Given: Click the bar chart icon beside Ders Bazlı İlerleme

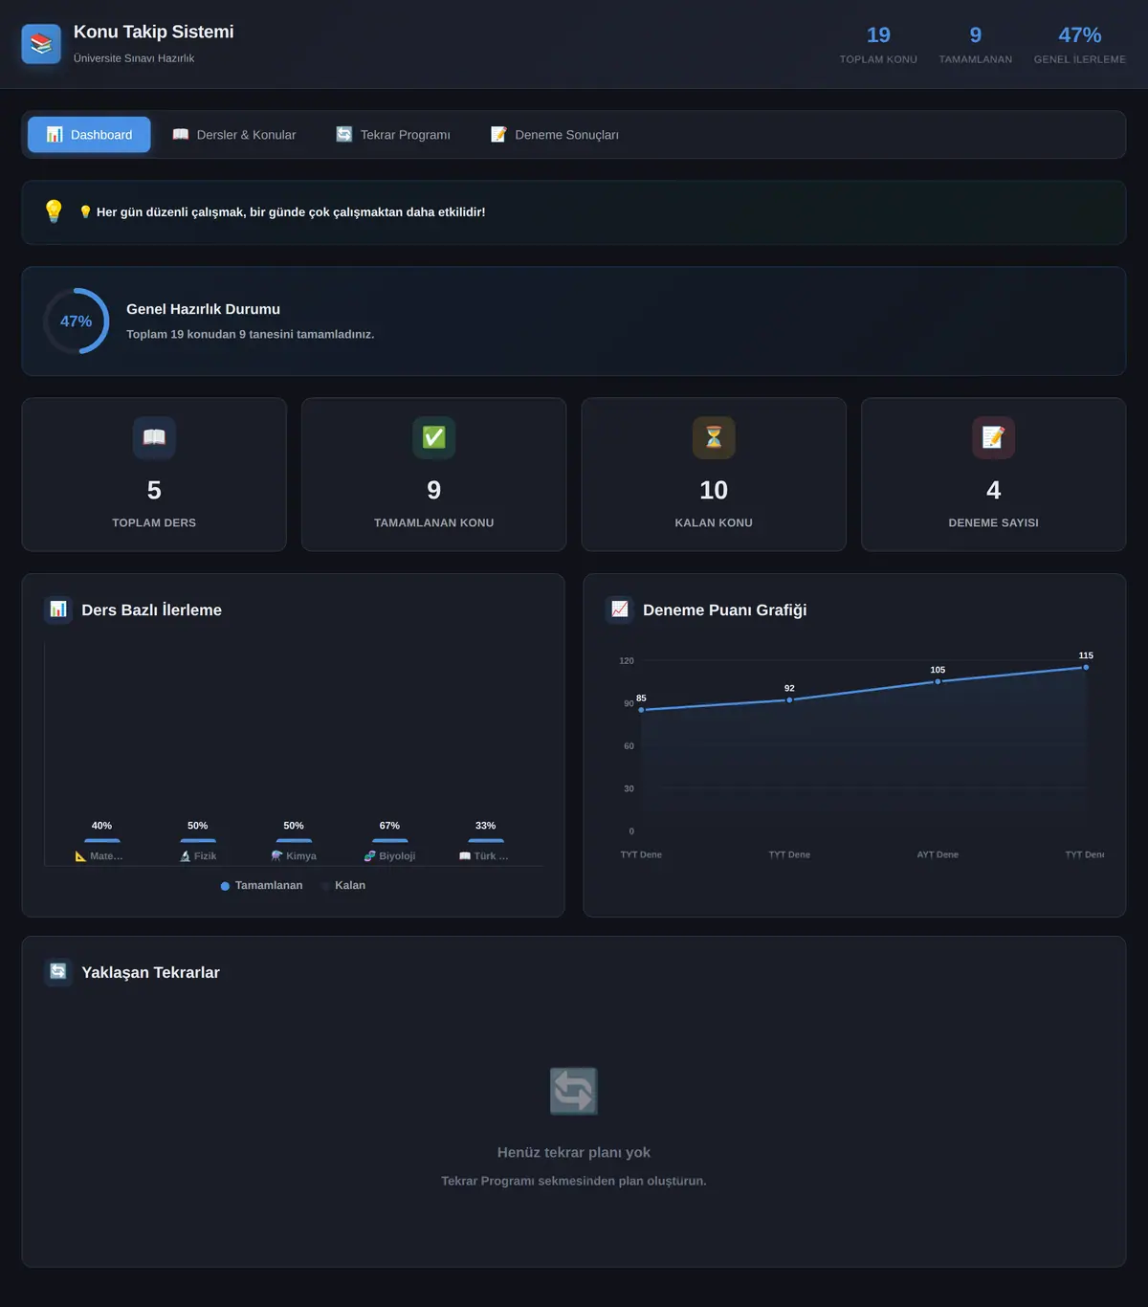Looking at the screenshot, I should 58,609.
